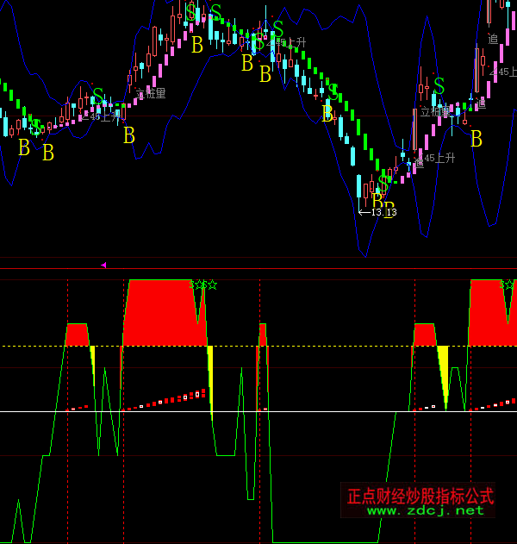This screenshot has width=517, height=544.
Task: Click the gray 追 label at the top right
Action: pyautogui.click(x=493, y=38)
